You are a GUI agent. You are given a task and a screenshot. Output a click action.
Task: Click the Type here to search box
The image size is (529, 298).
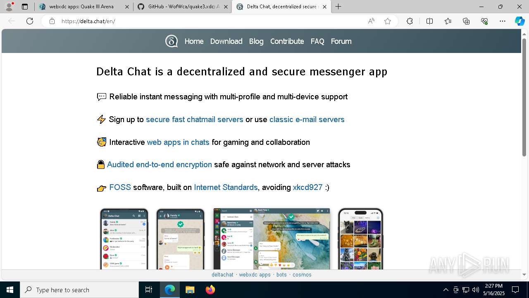coord(79,290)
